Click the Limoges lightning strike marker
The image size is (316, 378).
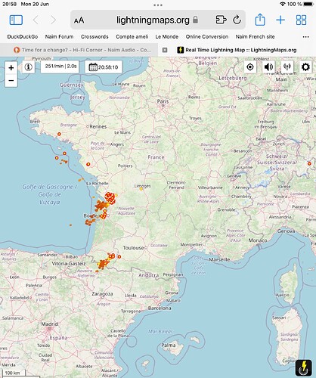[x=141, y=189]
